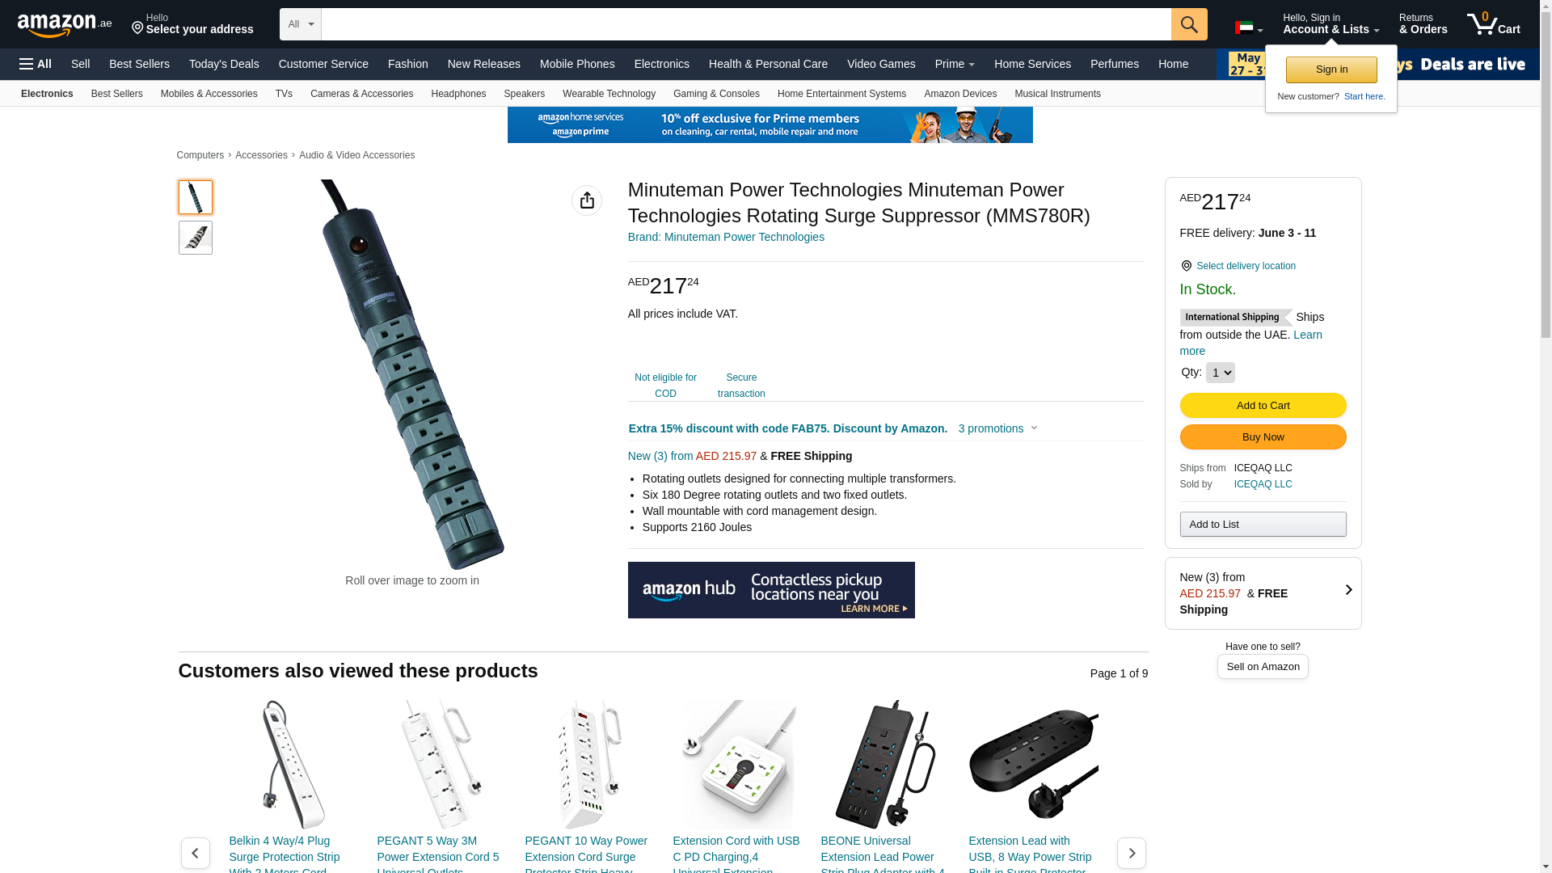Click the share icon beside product image
Viewport: 1552px width, 873px height.
coord(587,200)
